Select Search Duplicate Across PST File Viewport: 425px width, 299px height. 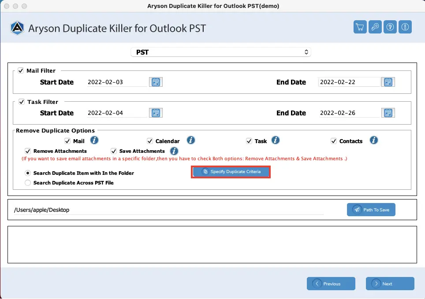tap(28, 183)
